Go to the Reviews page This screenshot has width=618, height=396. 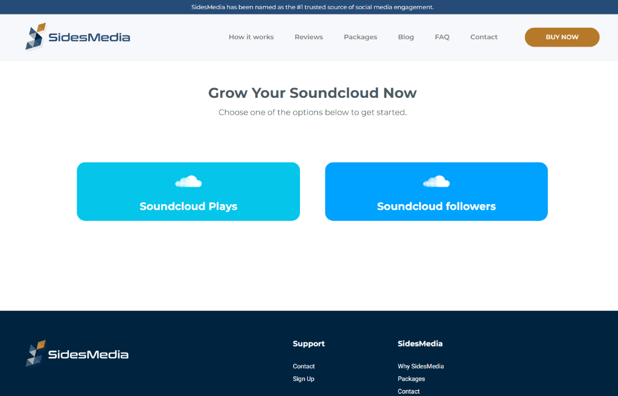click(x=308, y=37)
